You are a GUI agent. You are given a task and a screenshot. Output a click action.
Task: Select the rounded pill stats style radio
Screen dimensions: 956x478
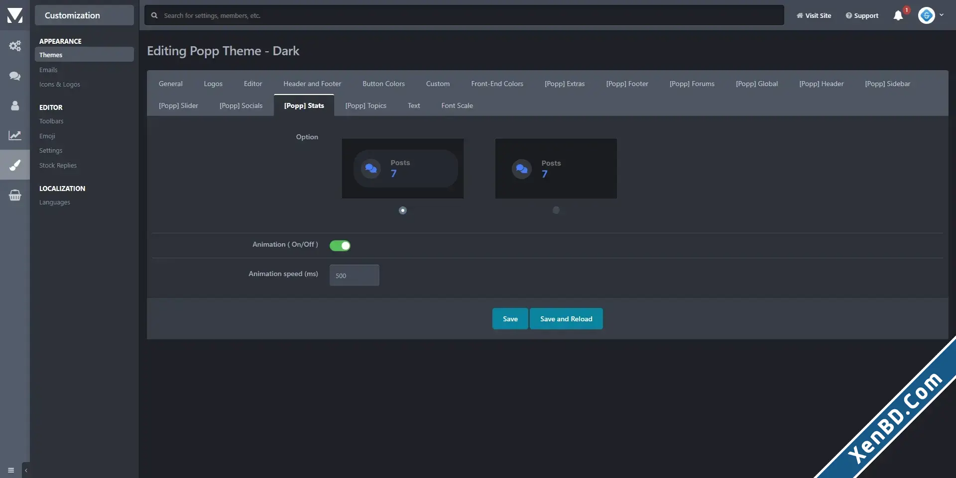point(403,210)
